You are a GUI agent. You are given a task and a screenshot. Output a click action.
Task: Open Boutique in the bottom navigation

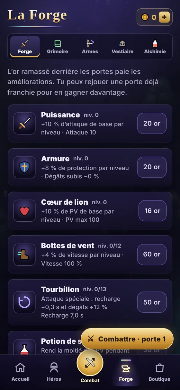(159, 372)
